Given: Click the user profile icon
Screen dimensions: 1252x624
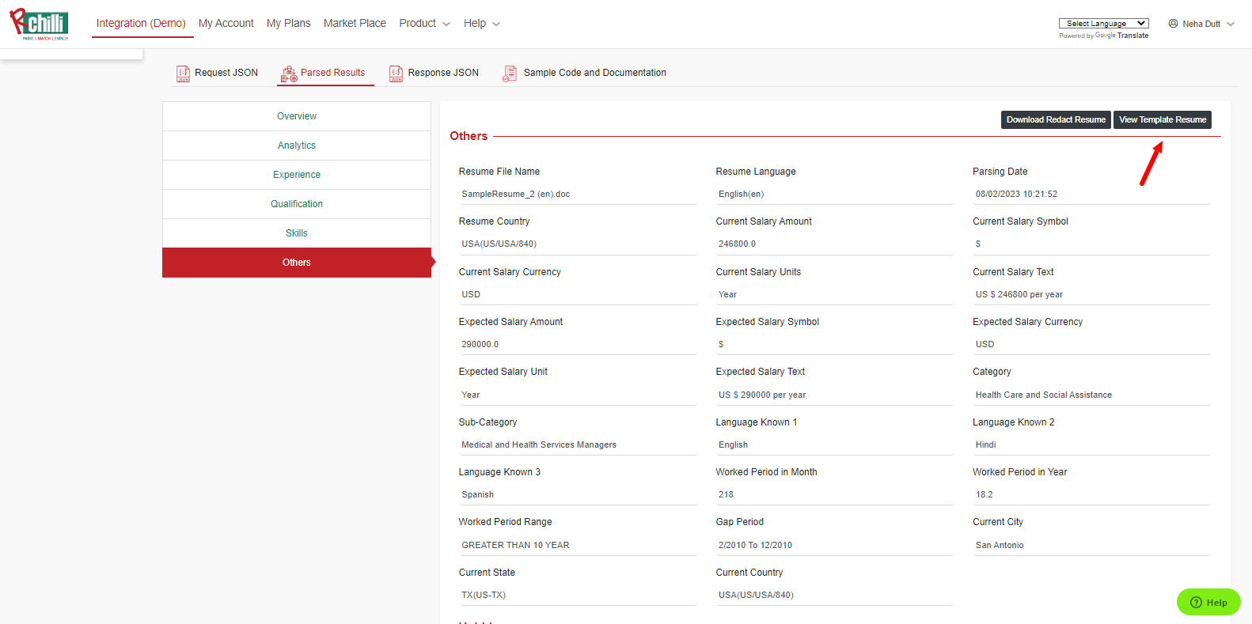Looking at the screenshot, I should [1173, 24].
